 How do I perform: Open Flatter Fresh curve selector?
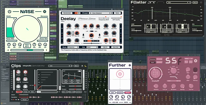coord(151,32)
